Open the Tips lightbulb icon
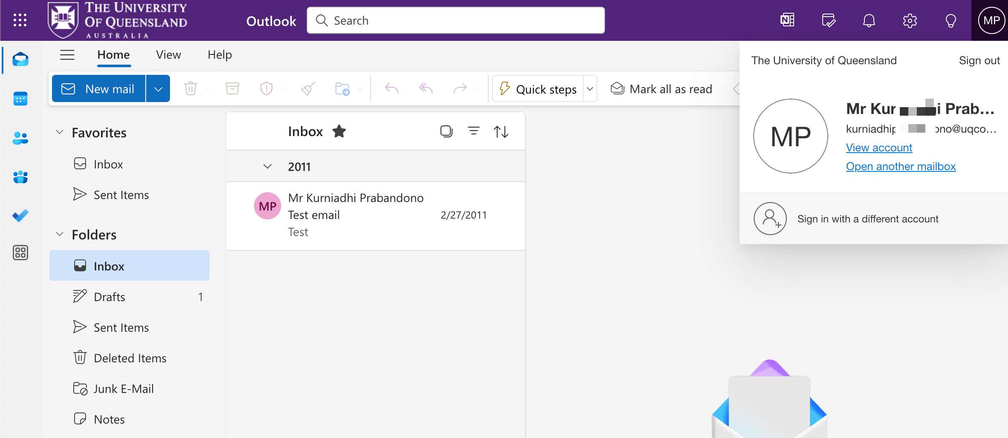The width and height of the screenshot is (1008, 438). [x=950, y=20]
